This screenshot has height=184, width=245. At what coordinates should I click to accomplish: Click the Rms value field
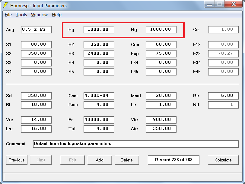pyautogui.click(x=99, y=105)
